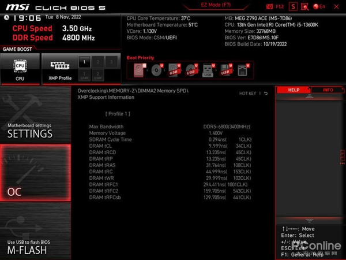
Task: Click the [ Profile 1 ] heading
Action: (x=118, y=114)
